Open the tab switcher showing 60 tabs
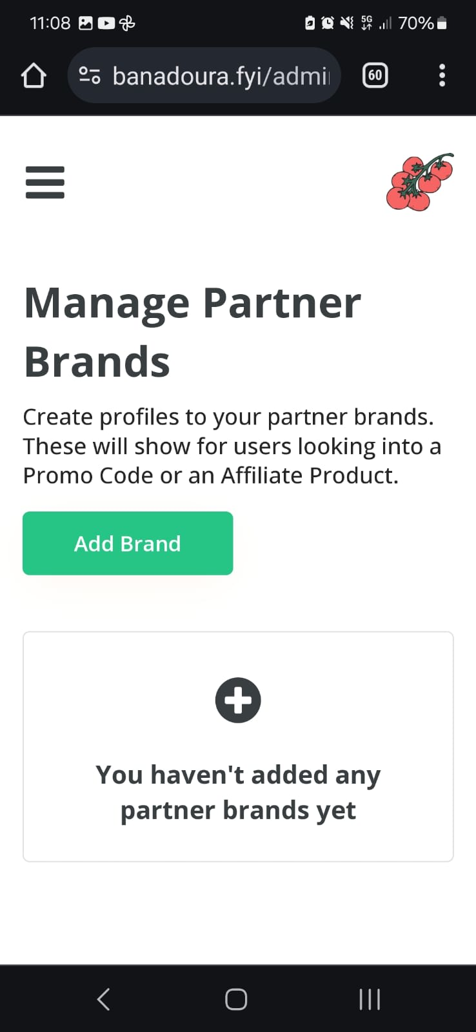The image size is (476, 1032). (375, 75)
